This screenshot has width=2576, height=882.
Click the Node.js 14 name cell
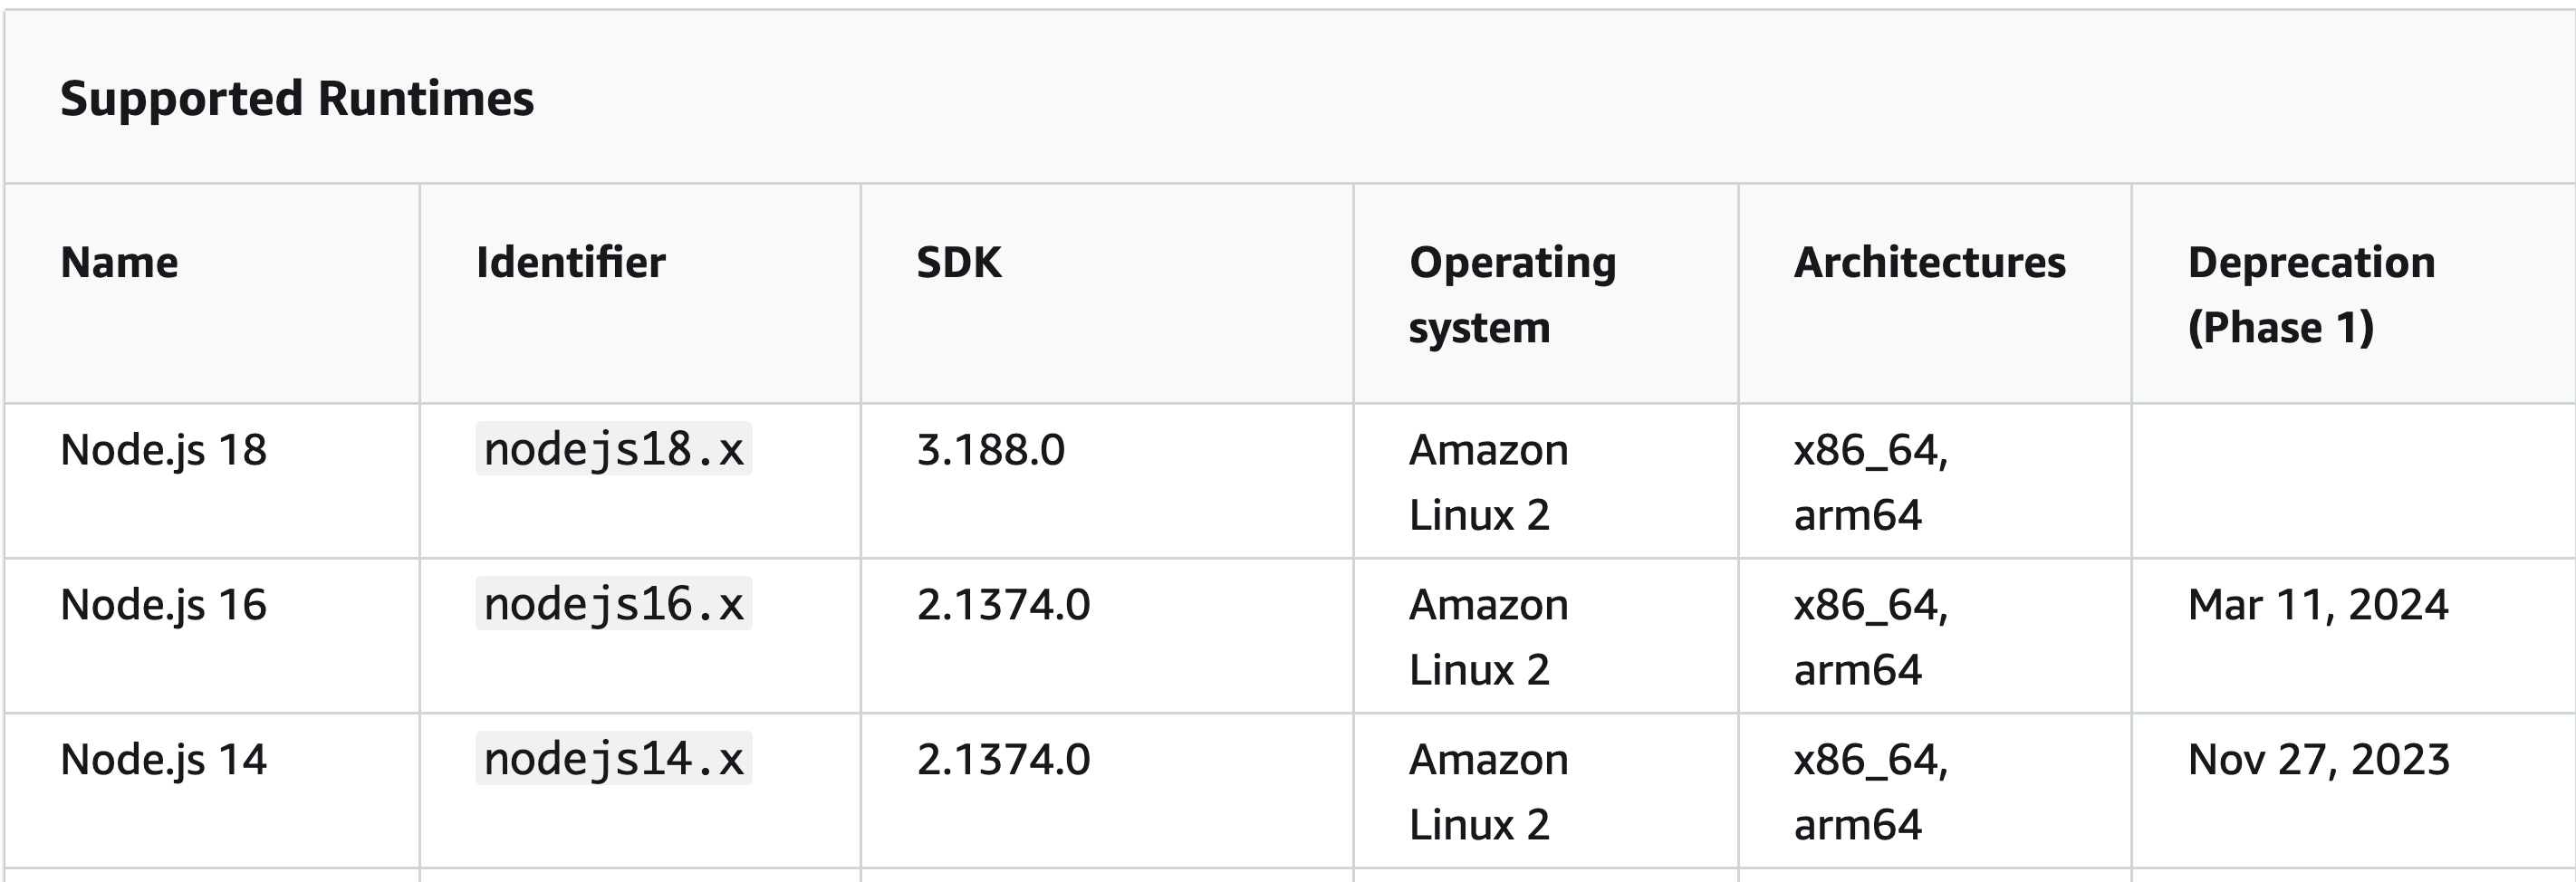[164, 760]
